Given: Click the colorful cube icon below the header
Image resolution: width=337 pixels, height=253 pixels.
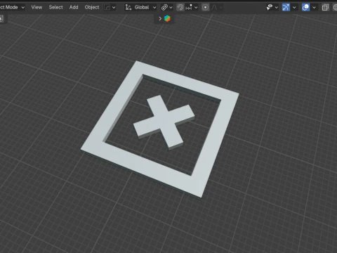Looking at the screenshot, I should click(167, 18).
